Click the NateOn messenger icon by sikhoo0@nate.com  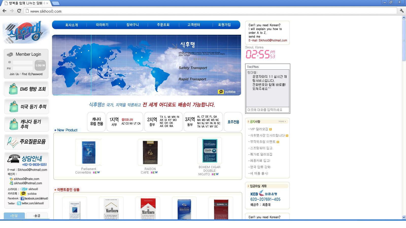click(11, 179)
